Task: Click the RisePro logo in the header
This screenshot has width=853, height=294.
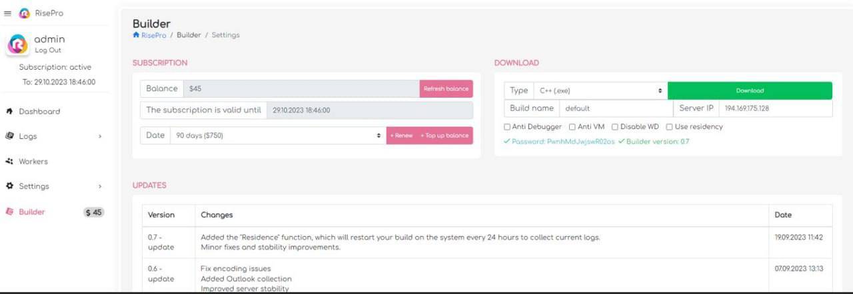Action: pyautogui.click(x=25, y=13)
